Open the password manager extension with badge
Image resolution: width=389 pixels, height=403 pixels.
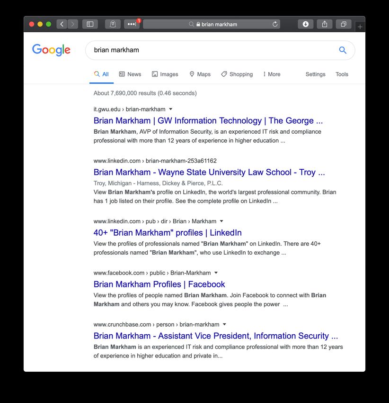(132, 24)
